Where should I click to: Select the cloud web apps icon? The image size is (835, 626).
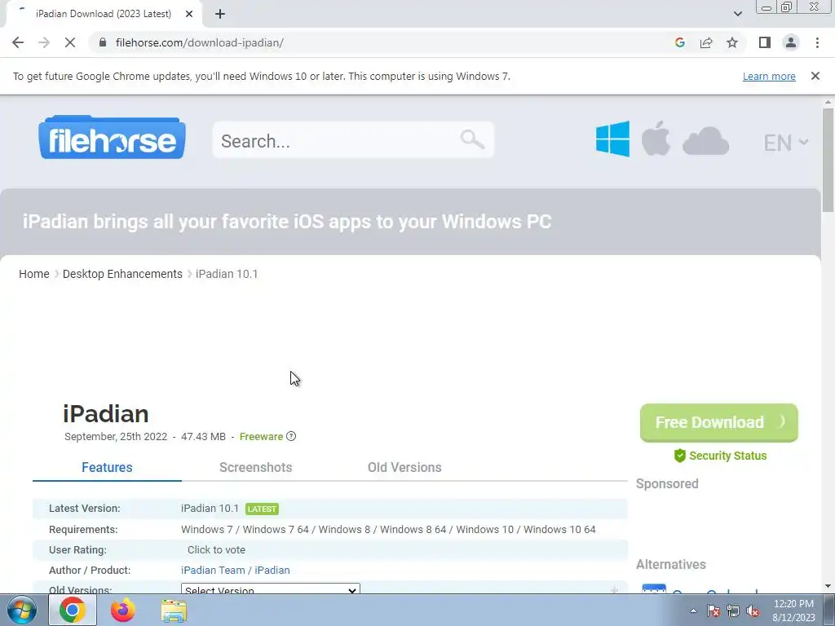[705, 141]
